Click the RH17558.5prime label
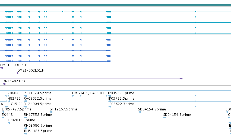 tap(38, 114)
